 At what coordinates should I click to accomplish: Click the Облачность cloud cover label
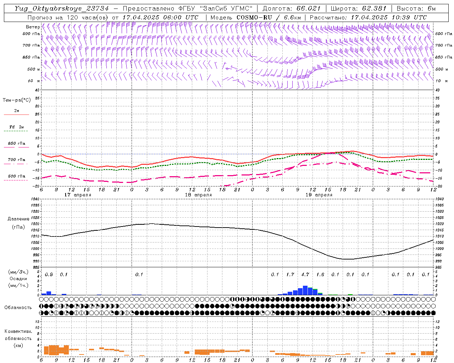pyautogui.click(x=18, y=308)
